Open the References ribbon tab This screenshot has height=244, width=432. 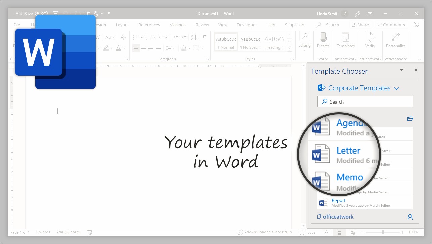149,25
